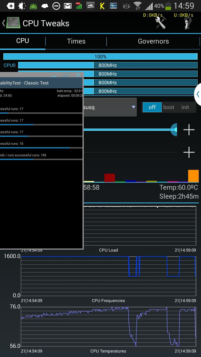The width and height of the screenshot is (201, 357).
Task: Tap the battery 40% indicator
Action: point(162,6)
